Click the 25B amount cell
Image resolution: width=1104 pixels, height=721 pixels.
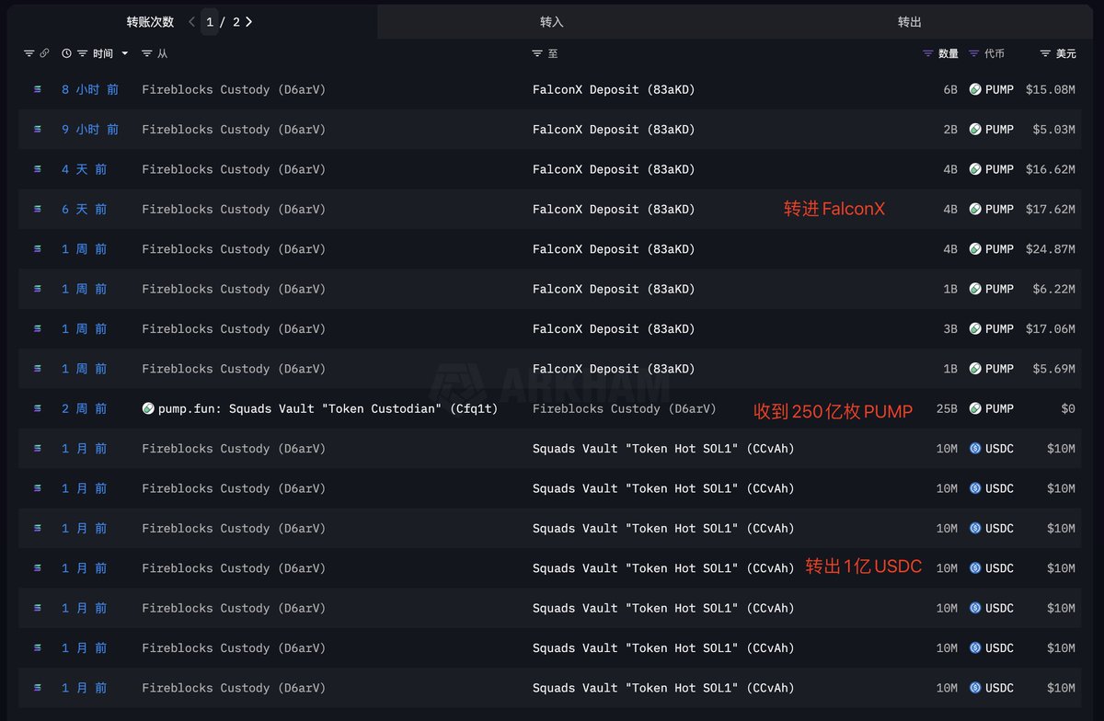coord(947,408)
